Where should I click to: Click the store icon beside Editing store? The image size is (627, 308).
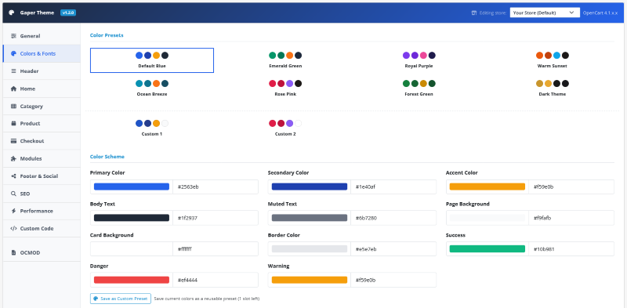[x=474, y=13]
